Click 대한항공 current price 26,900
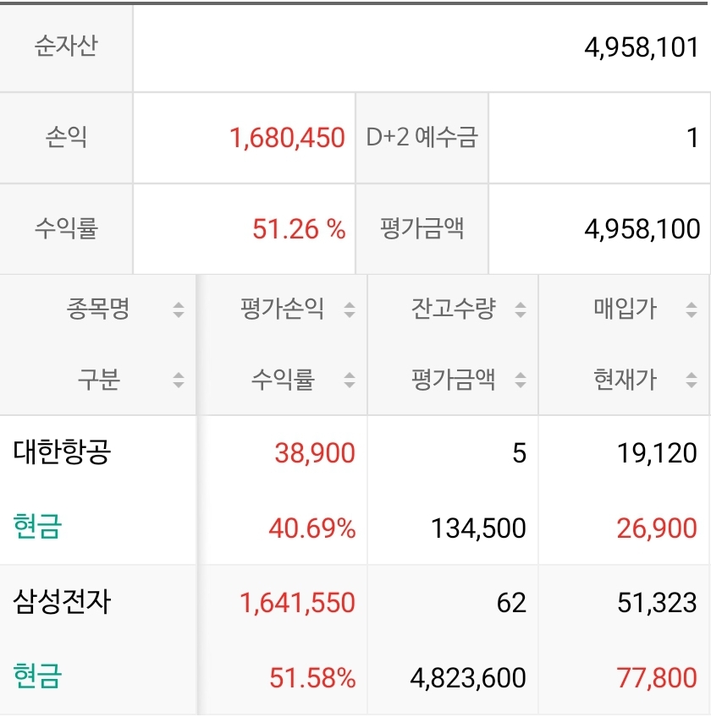 657,528
